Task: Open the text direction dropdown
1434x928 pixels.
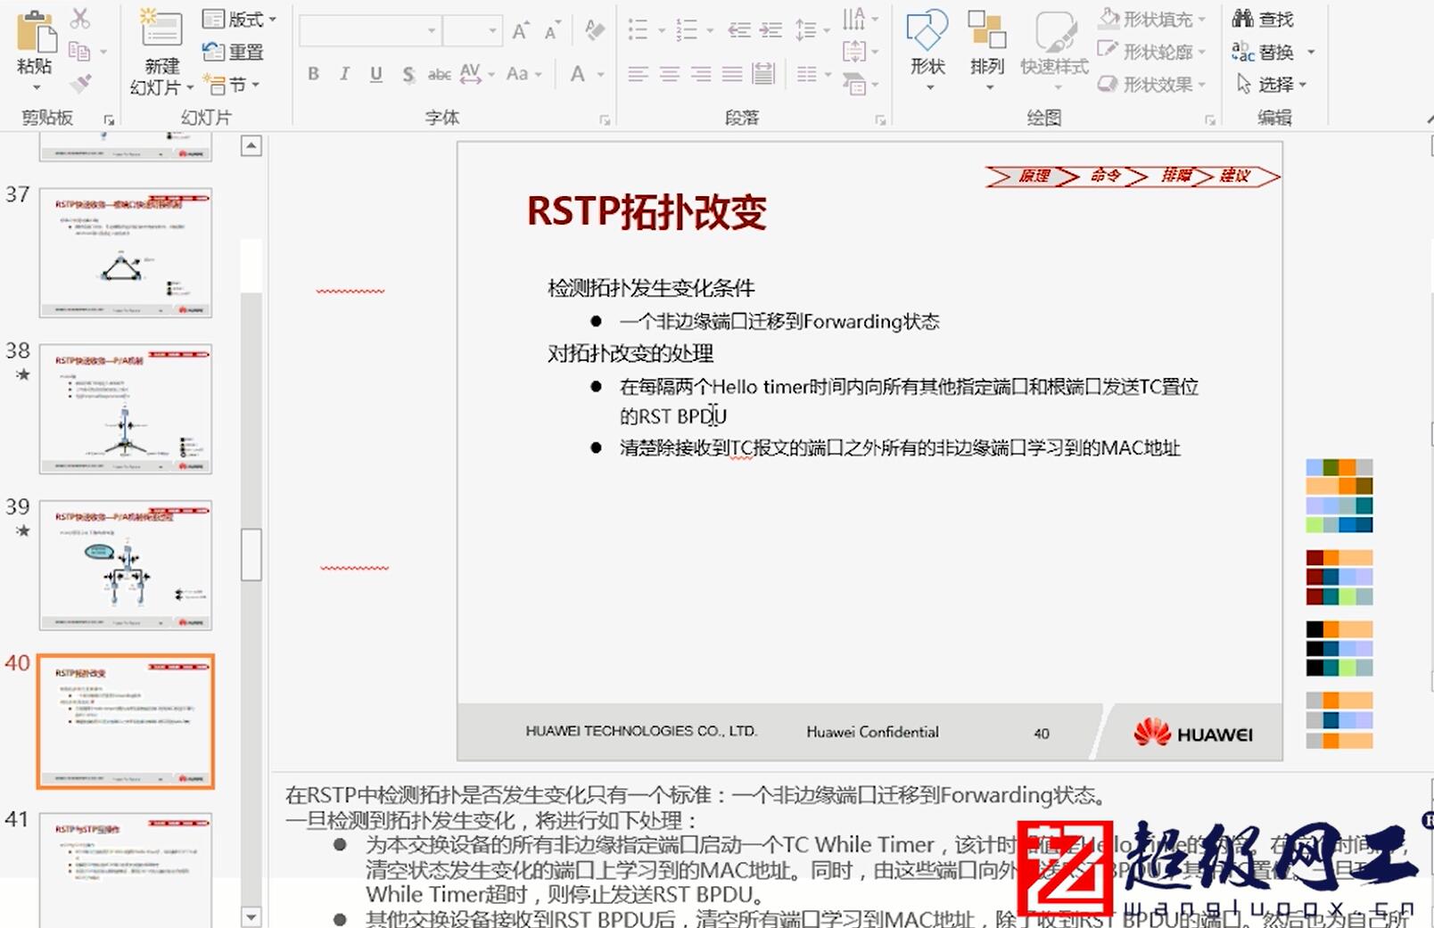Action: coord(860,18)
